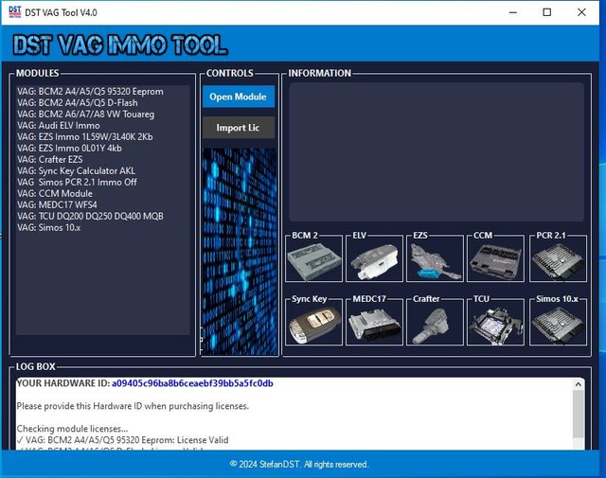
Task: Select VAG: Audi ELV Immo module
Action: [59, 125]
